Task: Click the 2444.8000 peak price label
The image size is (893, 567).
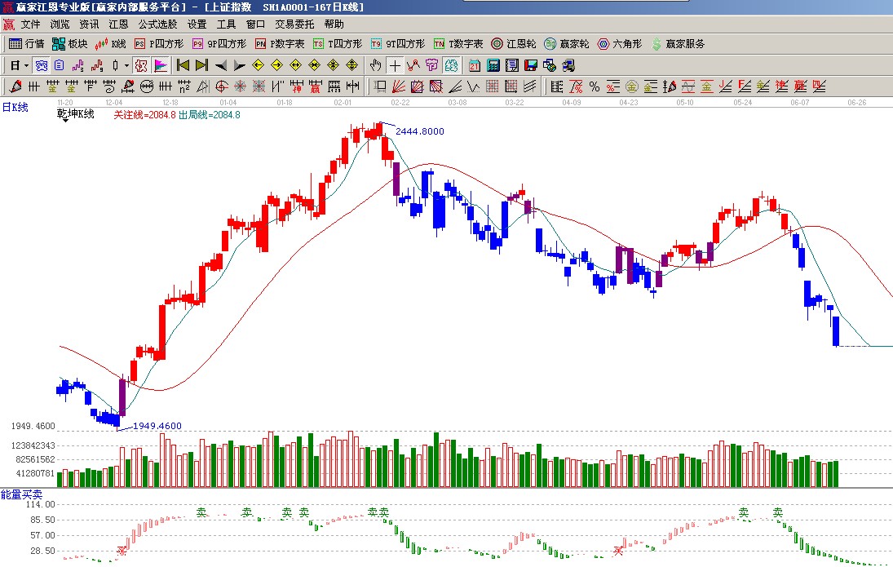Action: pos(420,131)
